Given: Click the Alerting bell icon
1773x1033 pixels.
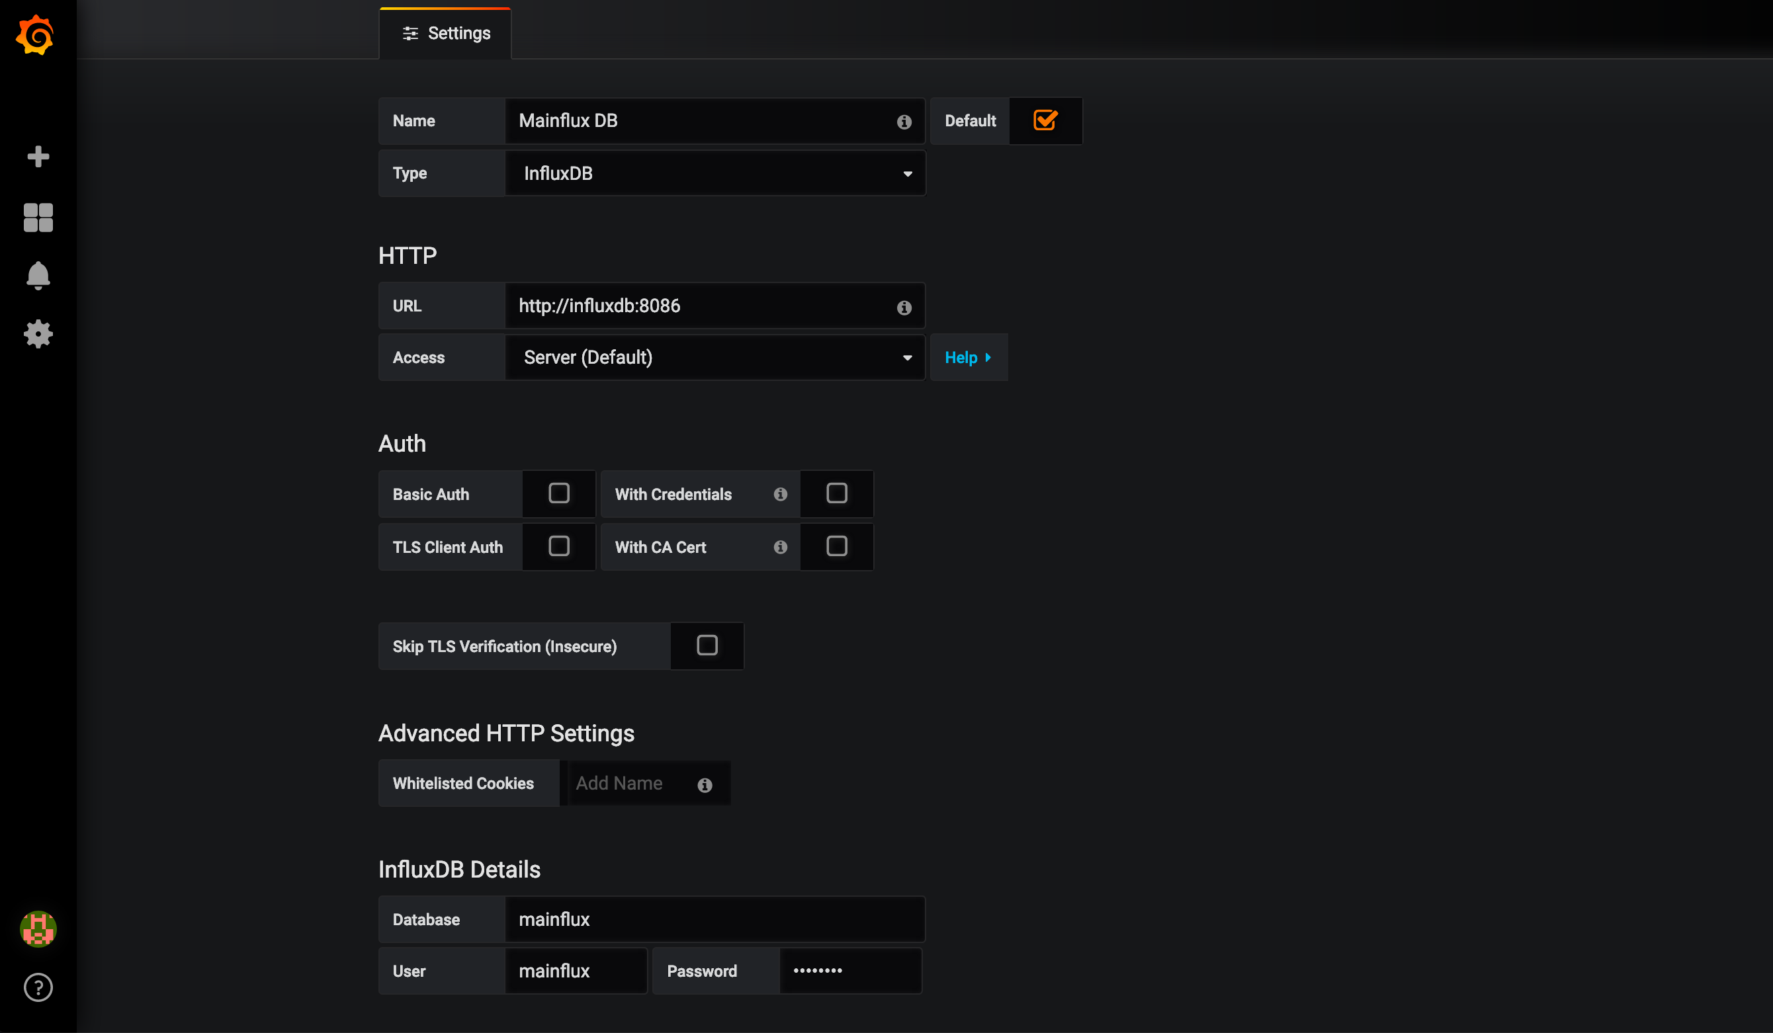Looking at the screenshot, I should click(x=38, y=275).
